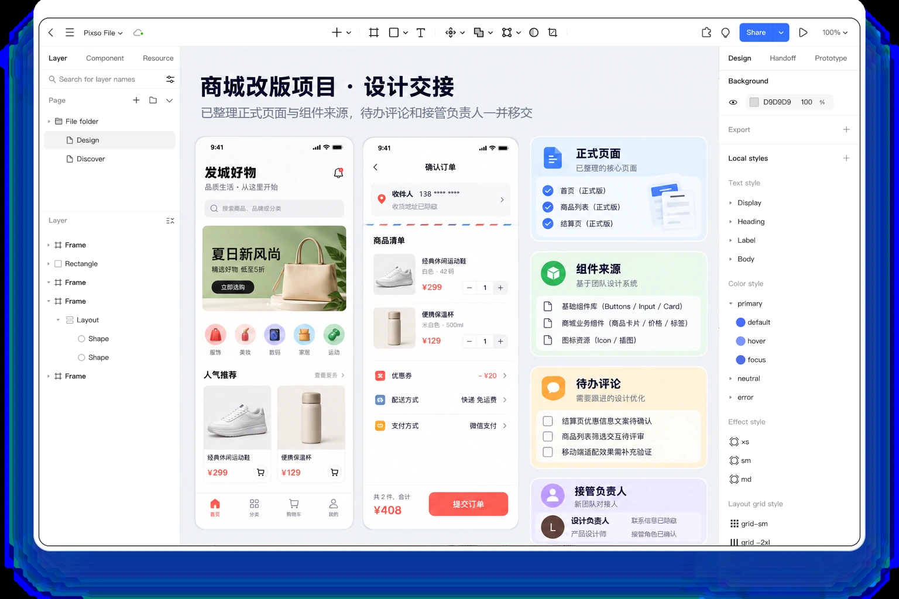This screenshot has height=599, width=899.
Task: Collapse the page list chevron
Action: click(169, 100)
